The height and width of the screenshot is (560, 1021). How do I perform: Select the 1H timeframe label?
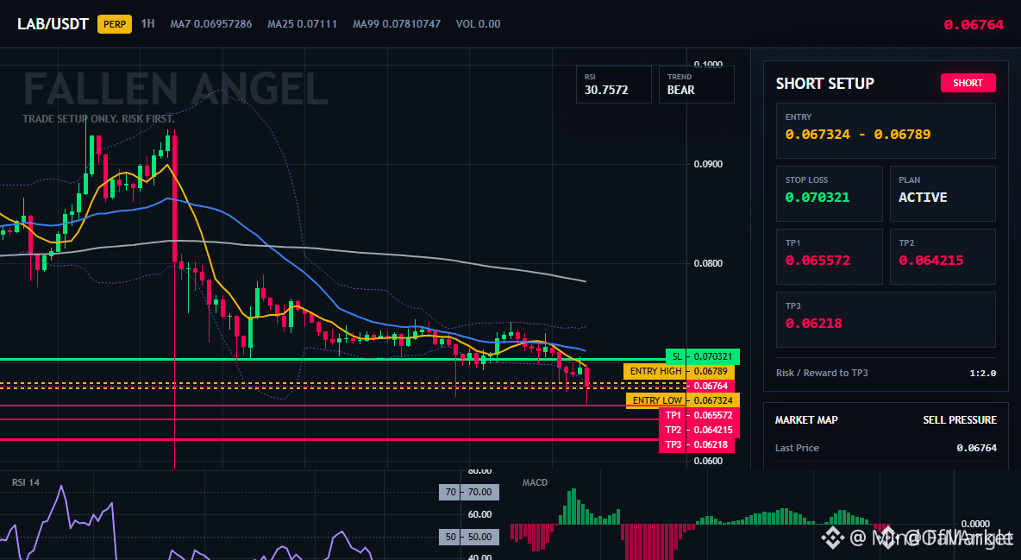point(147,23)
